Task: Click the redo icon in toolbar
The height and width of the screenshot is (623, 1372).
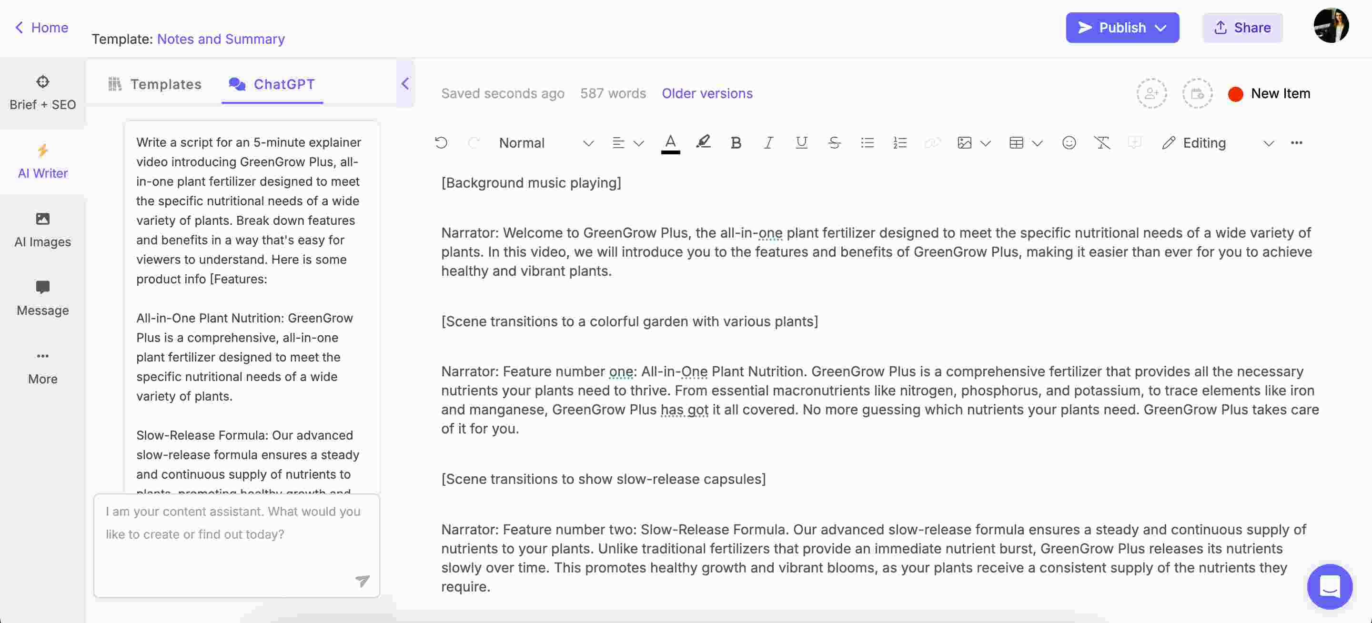Action: (x=474, y=143)
